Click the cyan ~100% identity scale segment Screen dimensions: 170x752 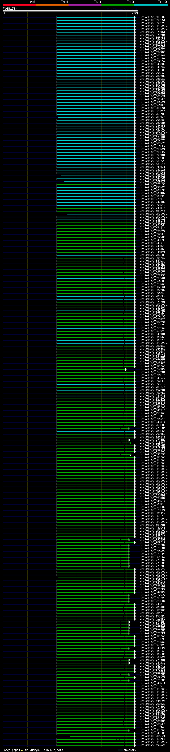point(151,5)
